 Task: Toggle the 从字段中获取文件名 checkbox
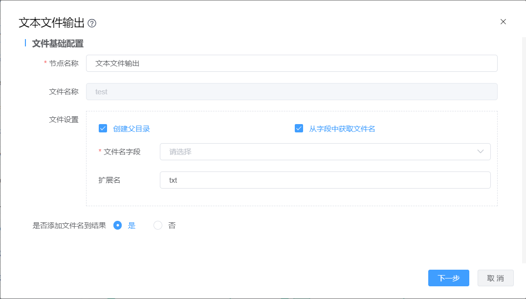[299, 128]
